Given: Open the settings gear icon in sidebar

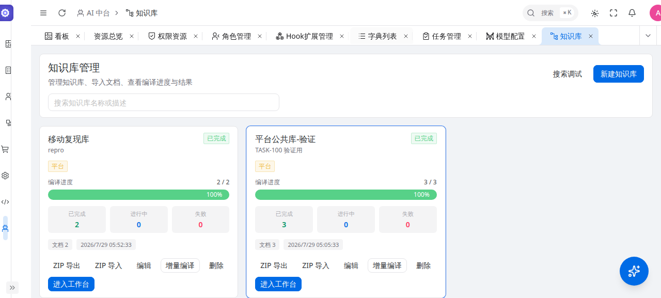Looking at the screenshot, I should point(5,176).
